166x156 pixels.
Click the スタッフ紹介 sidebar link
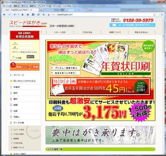pos(20,154)
